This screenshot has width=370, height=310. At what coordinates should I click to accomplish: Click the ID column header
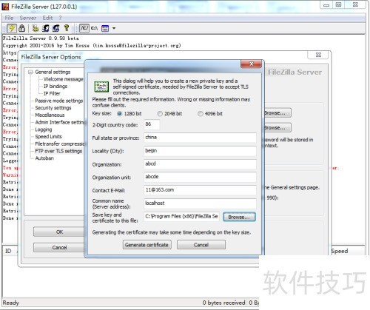point(8,251)
